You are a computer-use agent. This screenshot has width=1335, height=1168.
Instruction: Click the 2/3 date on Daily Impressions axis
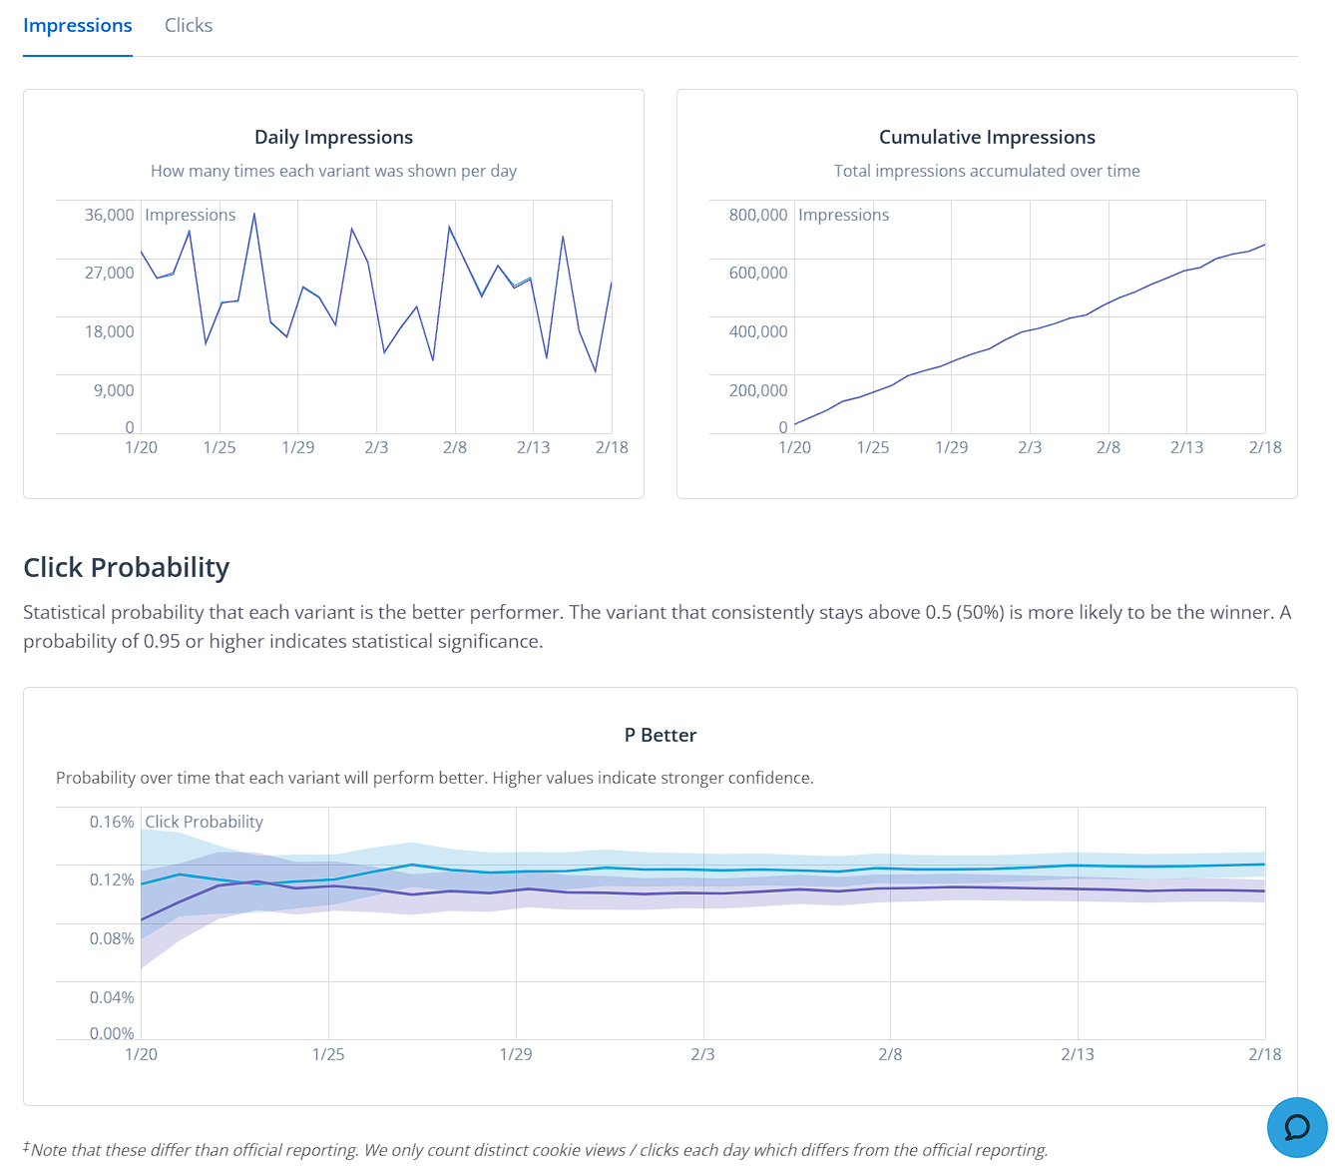376,447
